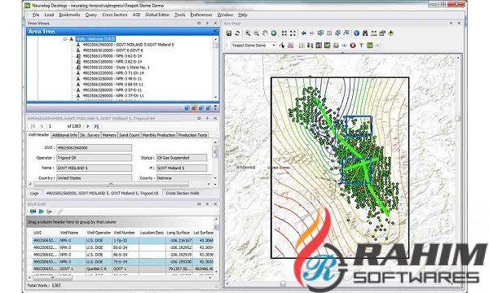Click the add data plus icon

[x=390, y=33]
